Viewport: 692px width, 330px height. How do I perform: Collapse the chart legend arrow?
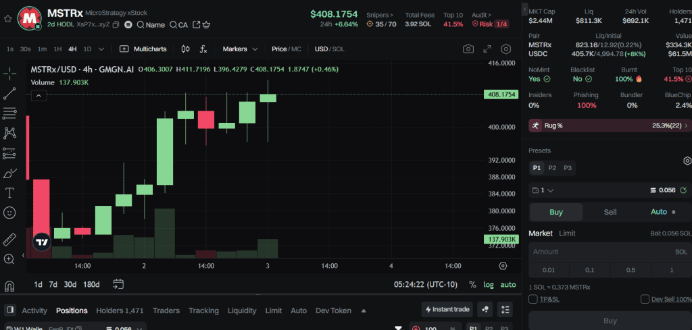[39, 96]
